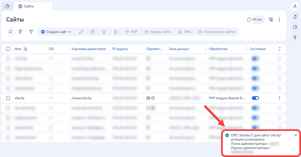Click the Обработчик column header
The height and width of the screenshot is (157, 301).
coord(218,49)
